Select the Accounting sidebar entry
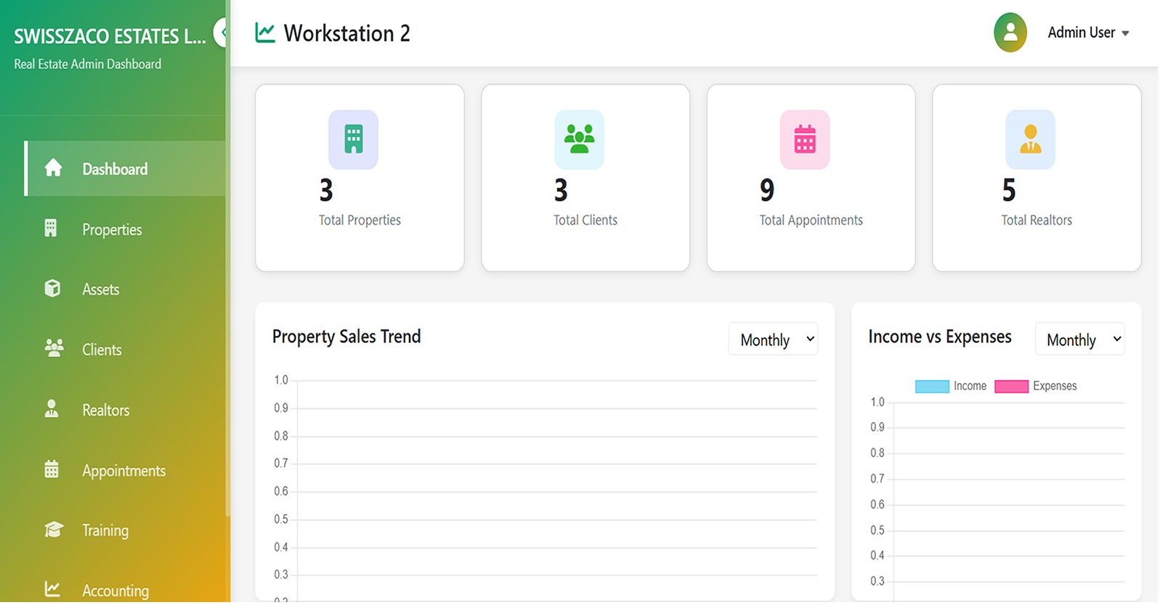The height and width of the screenshot is (605, 1160). pyautogui.click(x=115, y=590)
